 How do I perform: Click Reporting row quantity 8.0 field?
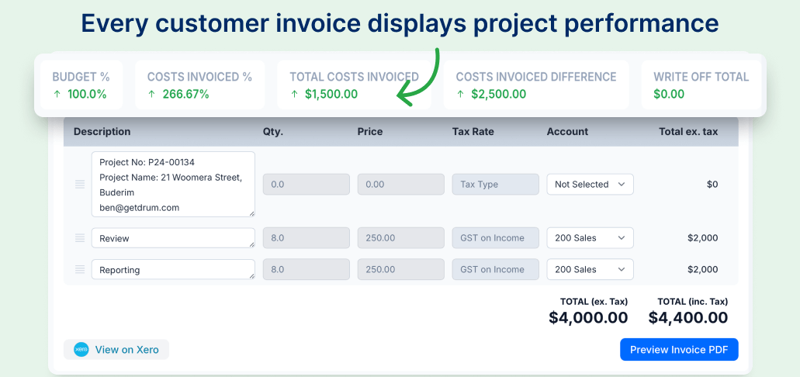click(x=306, y=269)
